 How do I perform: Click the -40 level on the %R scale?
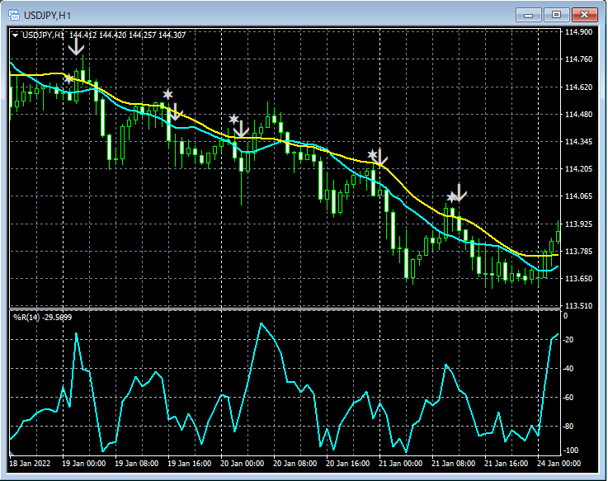tap(568, 369)
